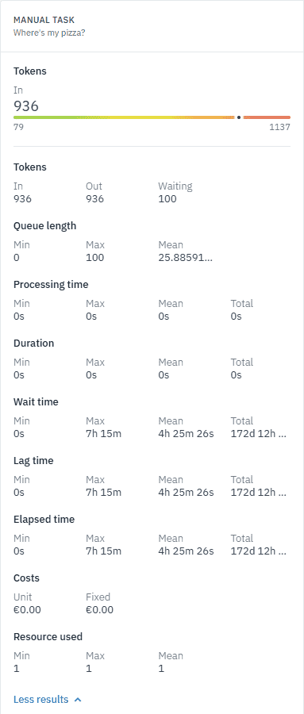This screenshot has height=714, width=304.
Task: Click the truncated Wait time Total value
Action: click(259, 434)
